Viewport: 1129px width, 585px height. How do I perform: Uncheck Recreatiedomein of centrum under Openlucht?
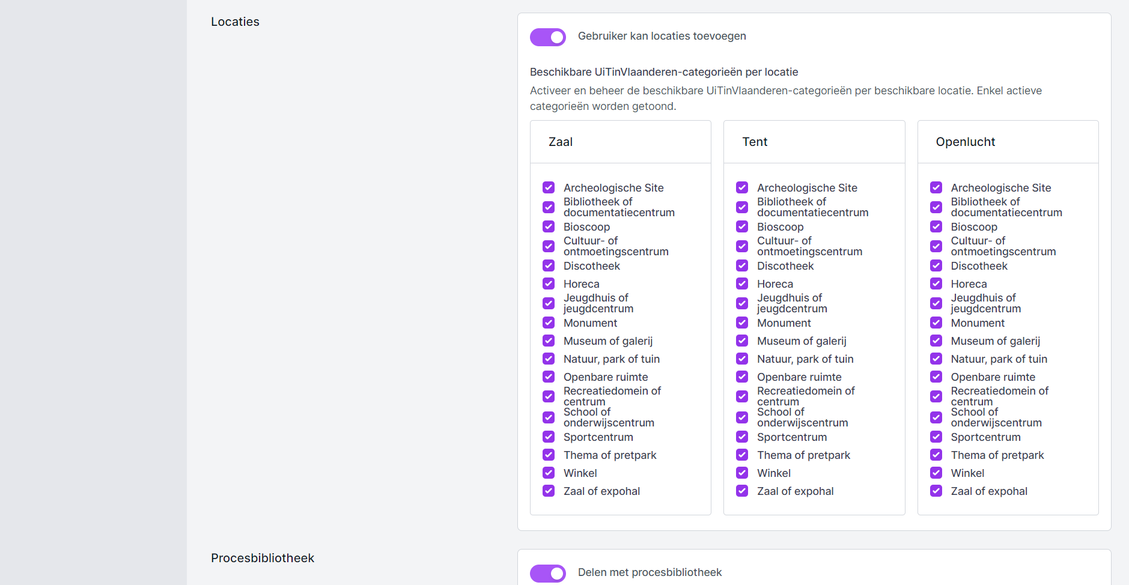click(x=936, y=396)
